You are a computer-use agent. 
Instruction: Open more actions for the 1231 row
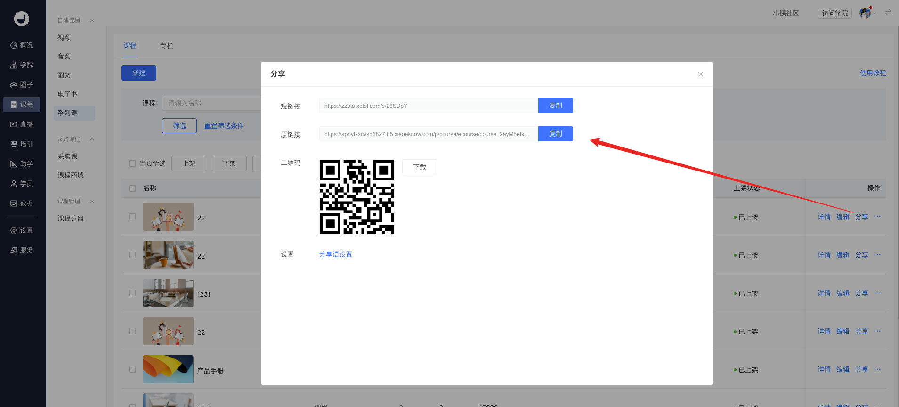(x=877, y=293)
